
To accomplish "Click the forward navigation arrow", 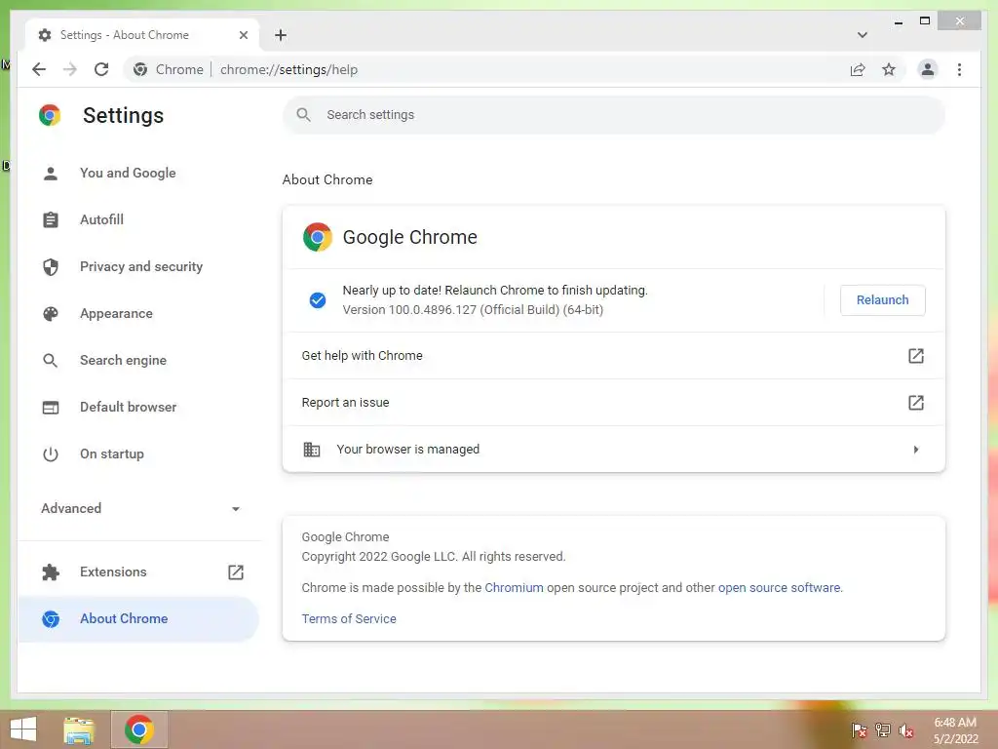I will tap(70, 69).
